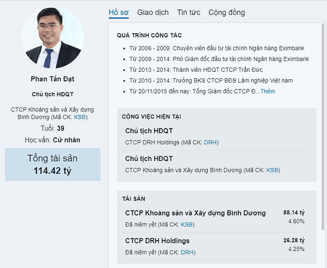Viewport: 327px width, 268px height.
Task: Select the Phan Tấn Đạt name heading
Action: pos(53,79)
